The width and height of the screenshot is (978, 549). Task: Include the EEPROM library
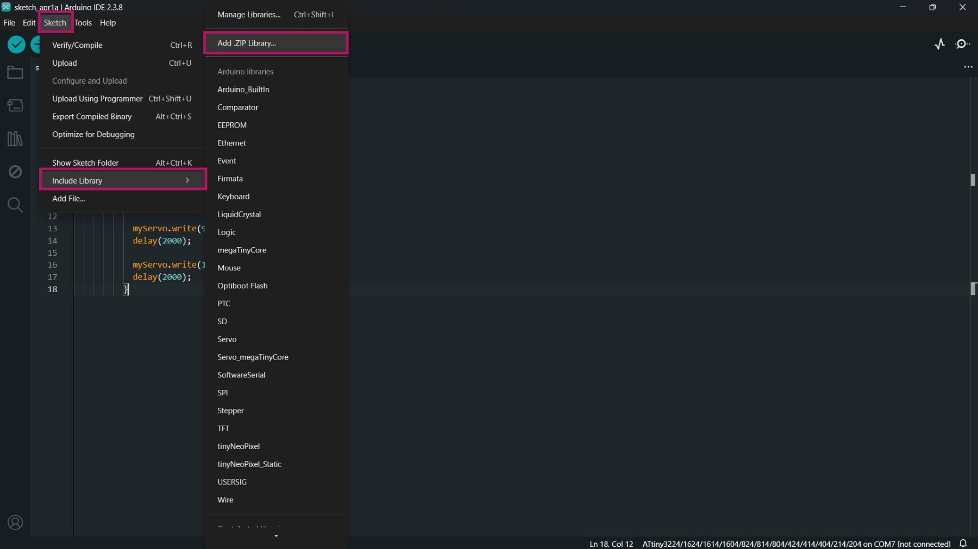[276, 125]
